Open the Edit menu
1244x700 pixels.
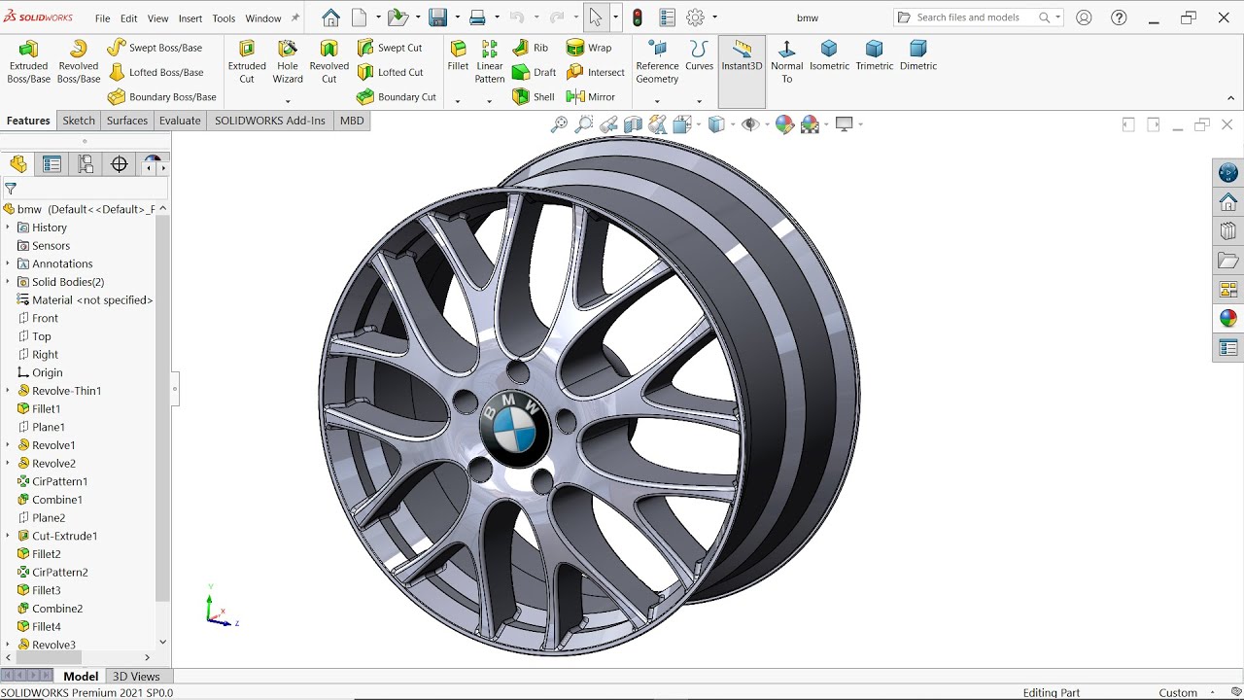128,18
